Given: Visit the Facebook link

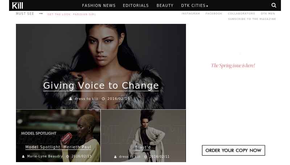Looking at the screenshot, I should pos(214,14).
